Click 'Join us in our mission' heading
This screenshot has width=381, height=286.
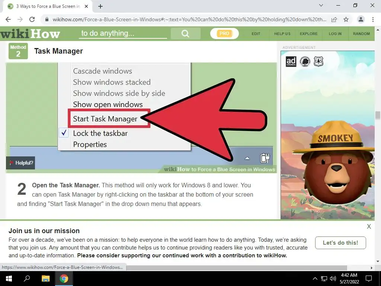pos(44,231)
